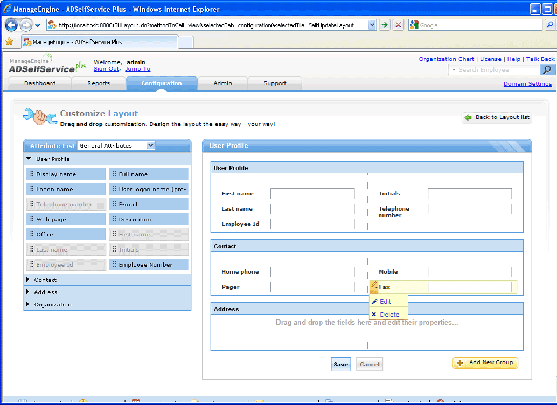The height and width of the screenshot is (405, 557).
Task: Open a new blank browser tab
Action: pos(185,42)
